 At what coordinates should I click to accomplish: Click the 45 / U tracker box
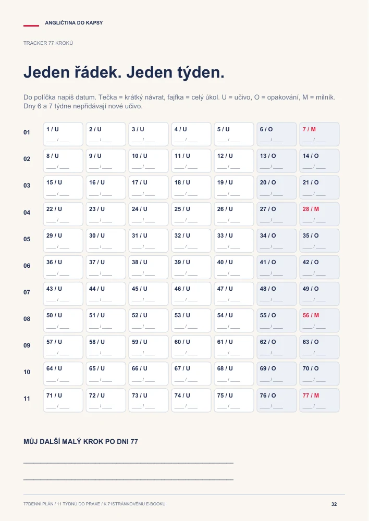tap(149, 294)
